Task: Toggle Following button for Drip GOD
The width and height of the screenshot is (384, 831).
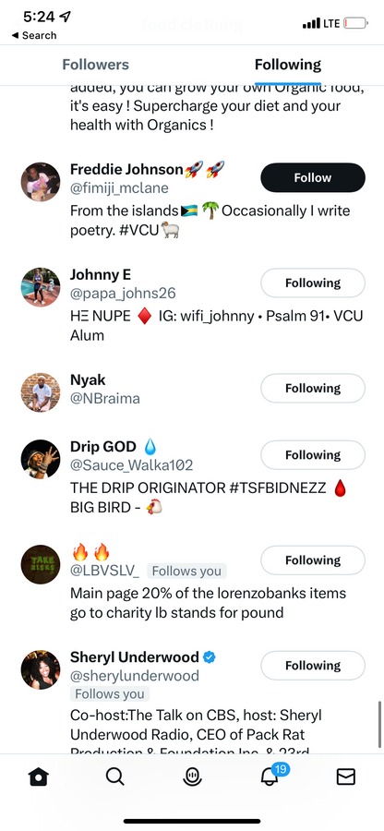Action: pos(313,455)
